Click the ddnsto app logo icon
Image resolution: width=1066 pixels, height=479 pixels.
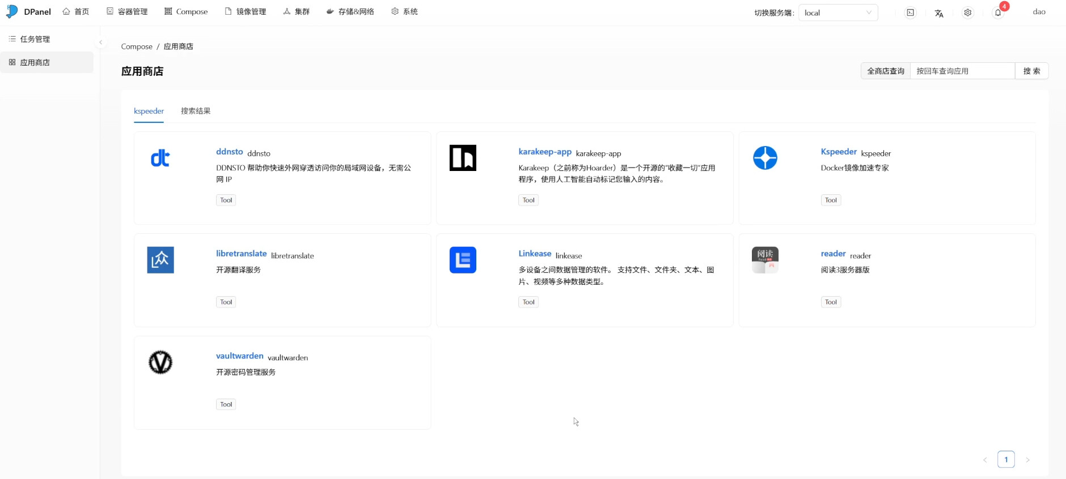coord(160,158)
